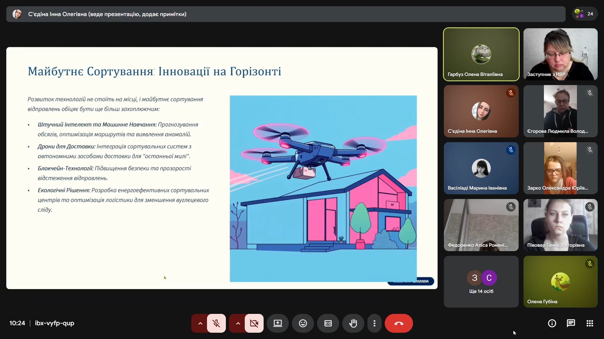Click the meeting code ibx-vyfp-qup

[x=54, y=323]
